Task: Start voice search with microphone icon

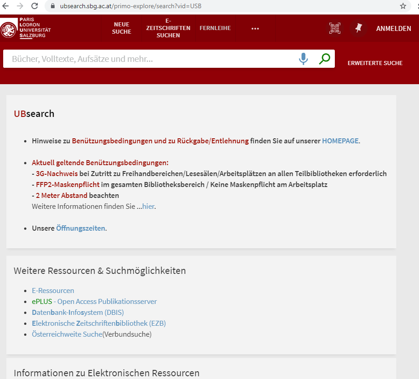Action: point(303,59)
